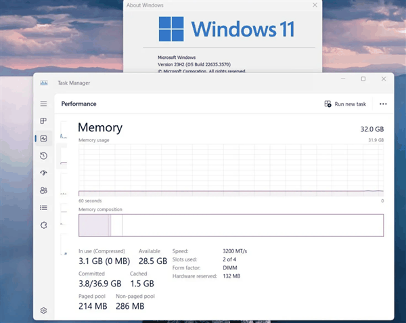Click Version 23H2 text in About Windows
Screen dimensions: 406x323
click(194, 64)
